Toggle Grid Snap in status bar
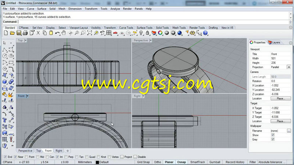294x165 pixels. click(143, 162)
